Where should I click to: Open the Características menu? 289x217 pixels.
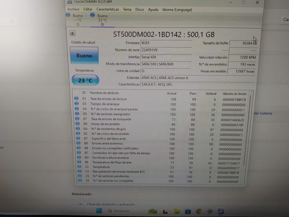click(108, 9)
